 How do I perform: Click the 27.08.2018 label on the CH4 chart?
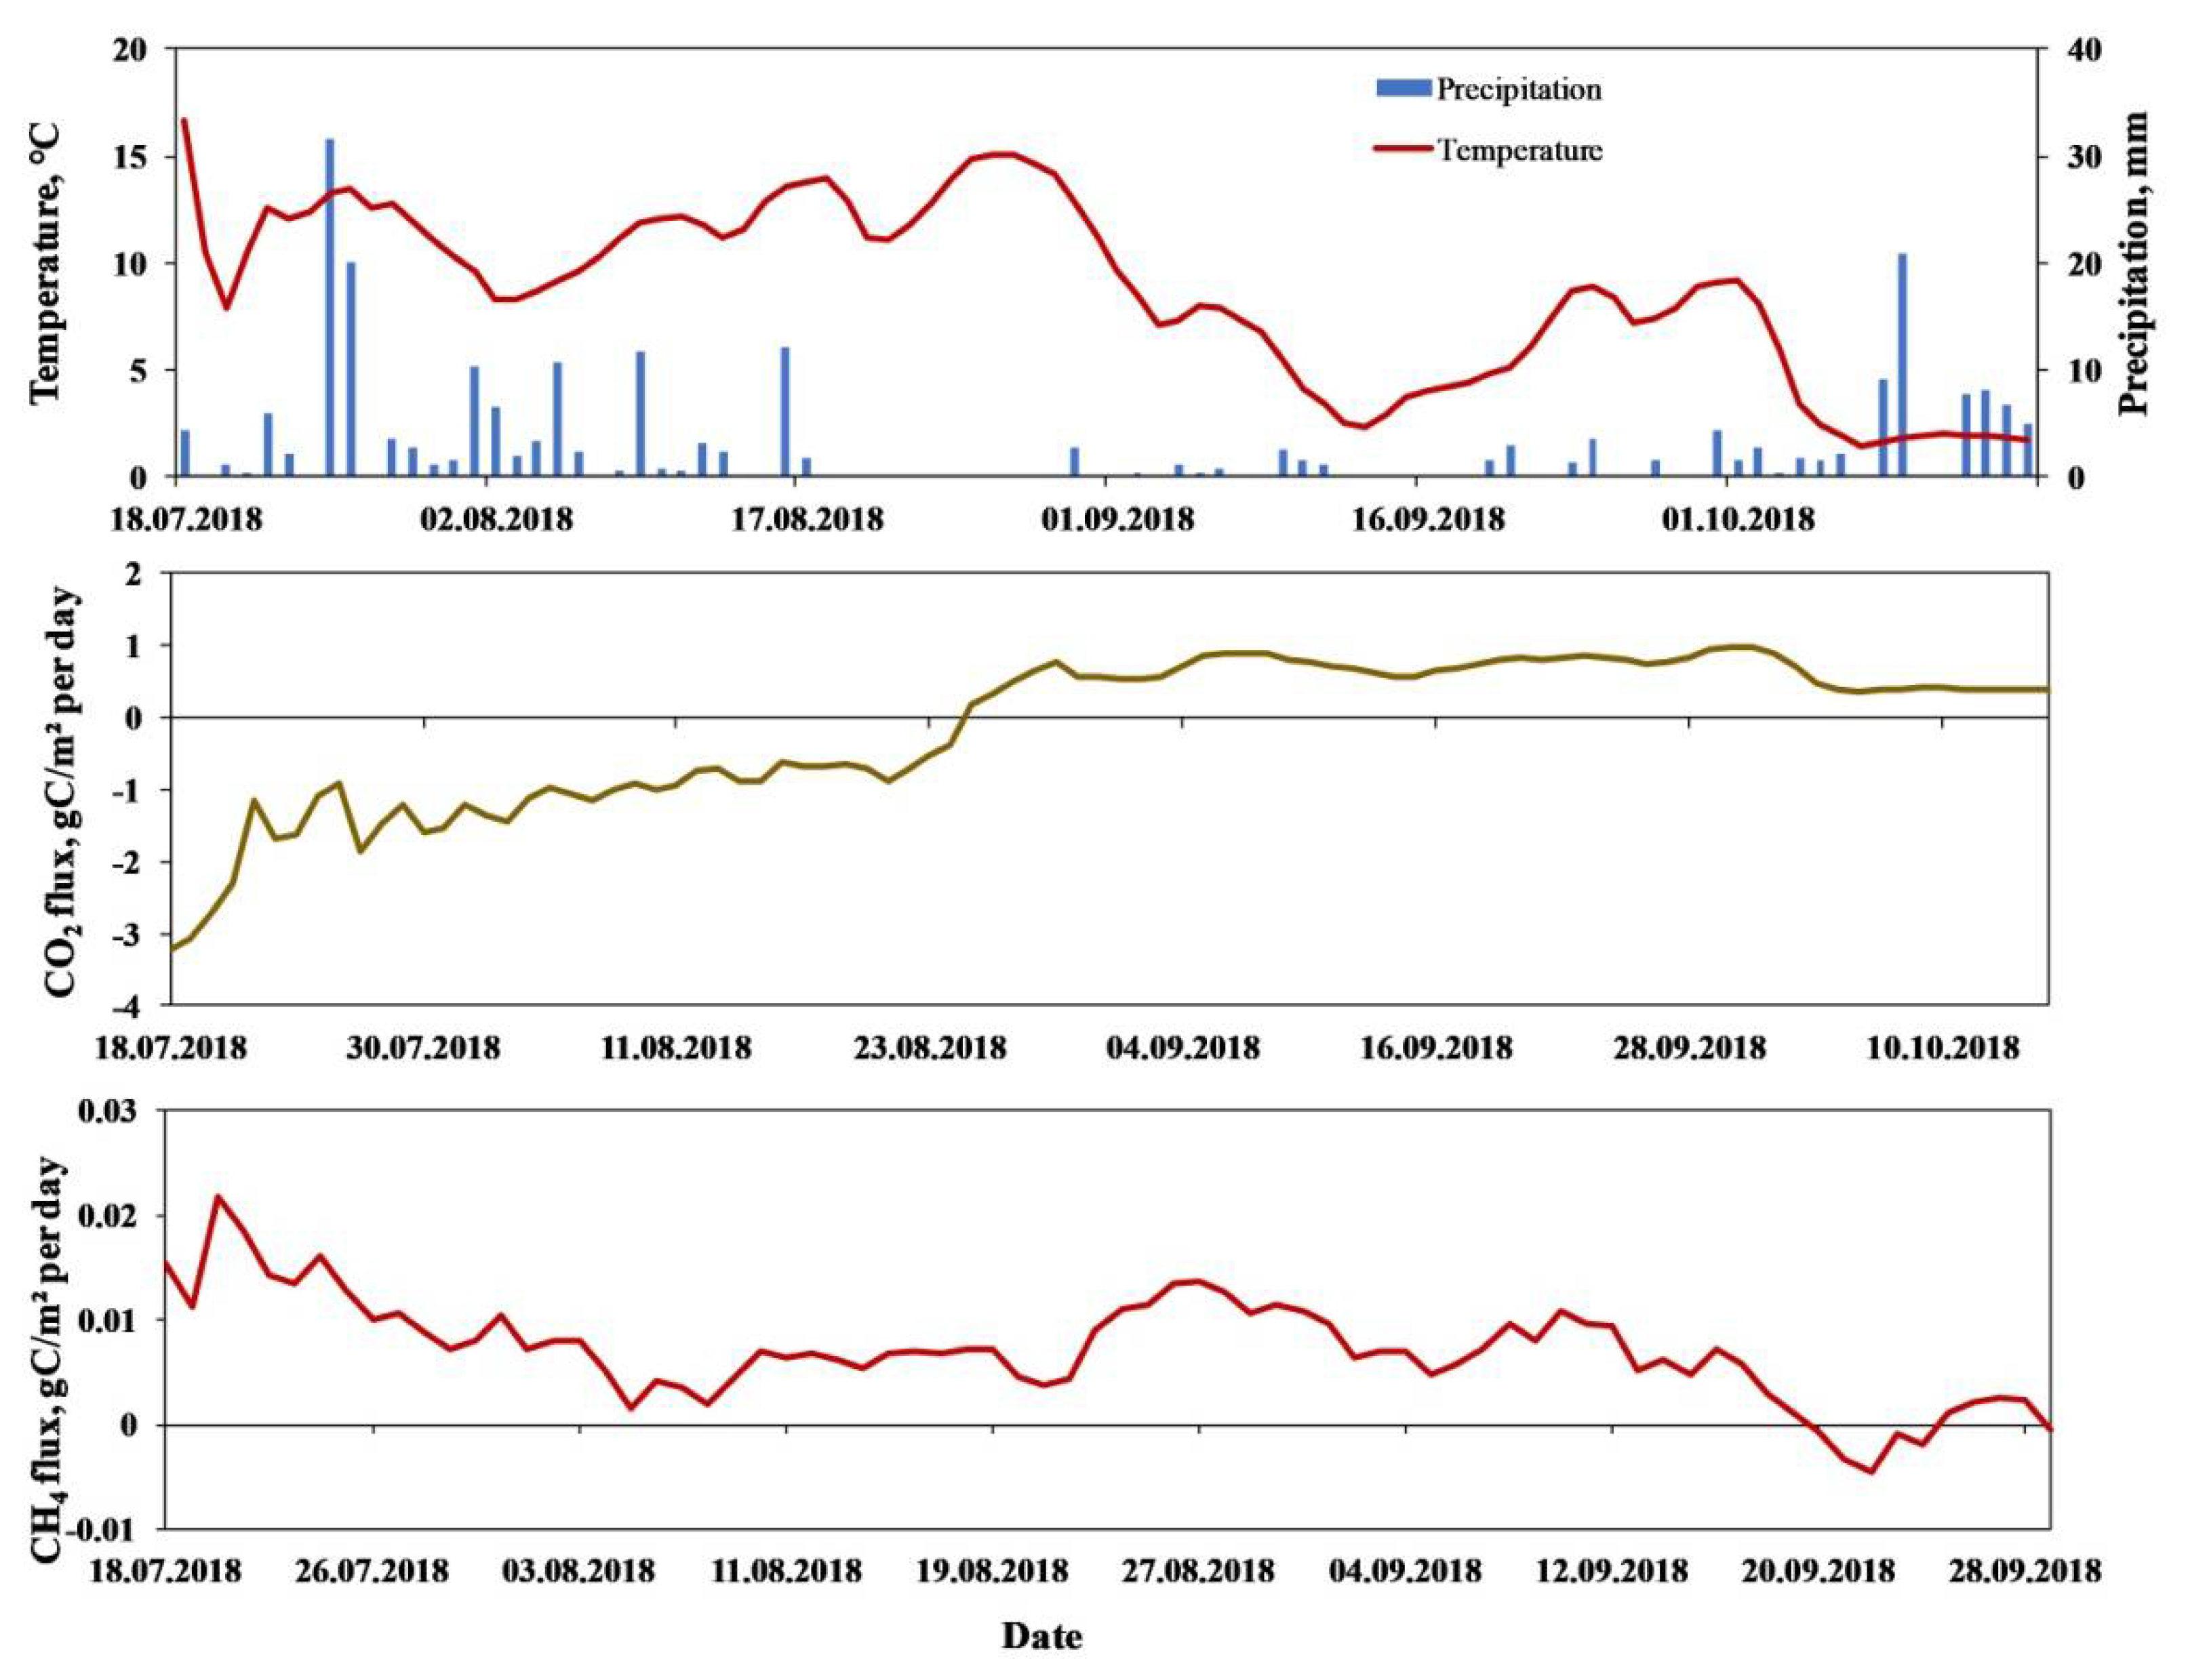[x=1199, y=1571]
